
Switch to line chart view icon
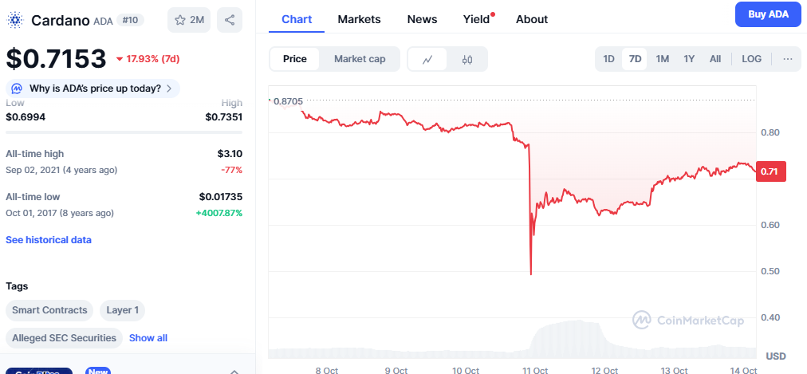(427, 59)
